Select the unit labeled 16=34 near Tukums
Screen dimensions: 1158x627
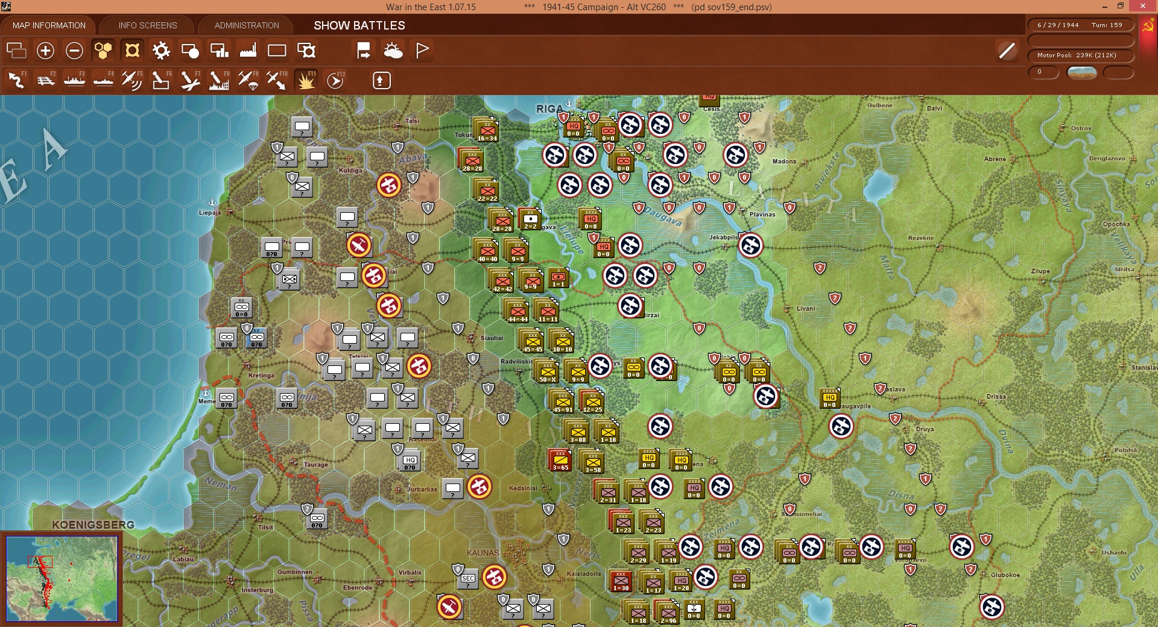(487, 131)
